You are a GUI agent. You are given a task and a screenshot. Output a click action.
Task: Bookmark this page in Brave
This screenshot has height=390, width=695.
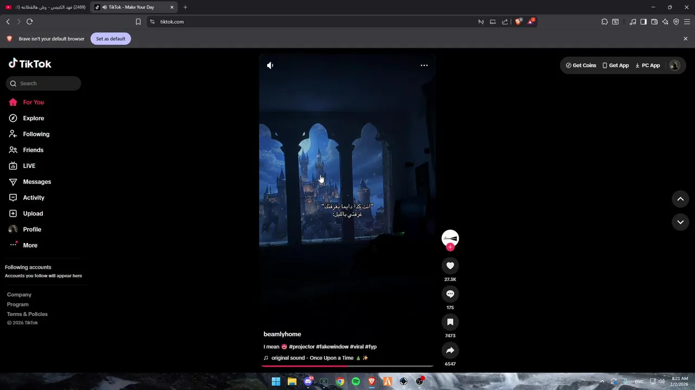[x=138, y=22]
